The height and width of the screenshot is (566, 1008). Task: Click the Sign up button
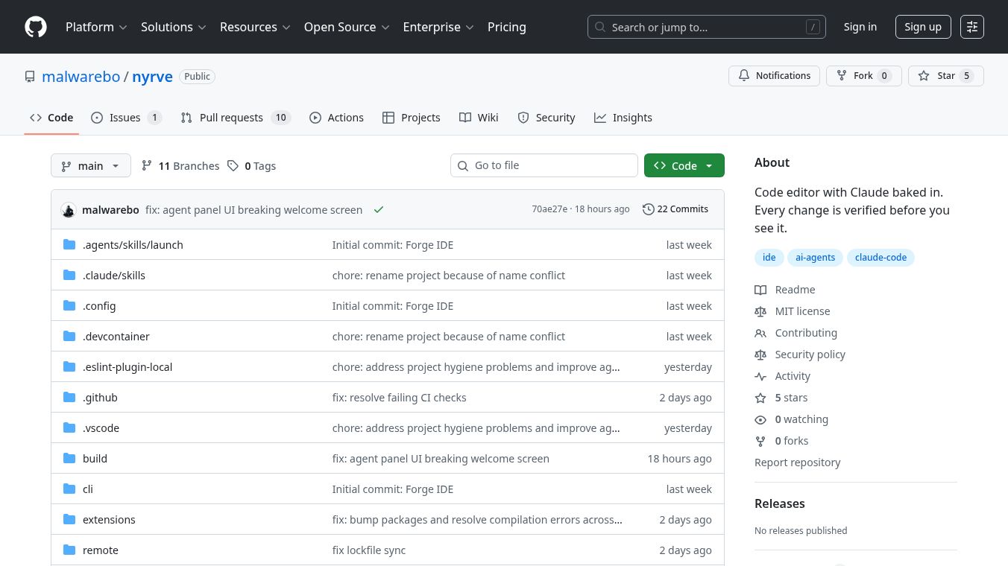click(922, 27)
